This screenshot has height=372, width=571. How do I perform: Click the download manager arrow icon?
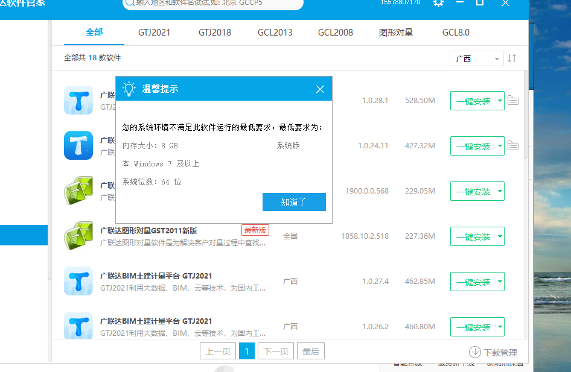coord(475,352)
